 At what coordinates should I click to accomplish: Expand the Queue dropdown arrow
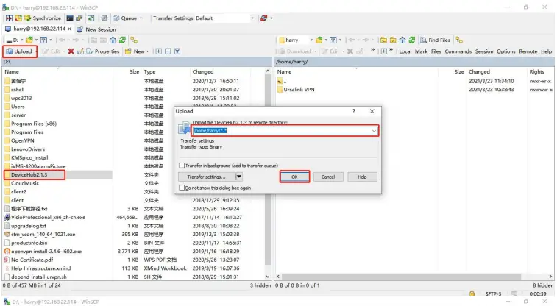(x=141, y=18)
